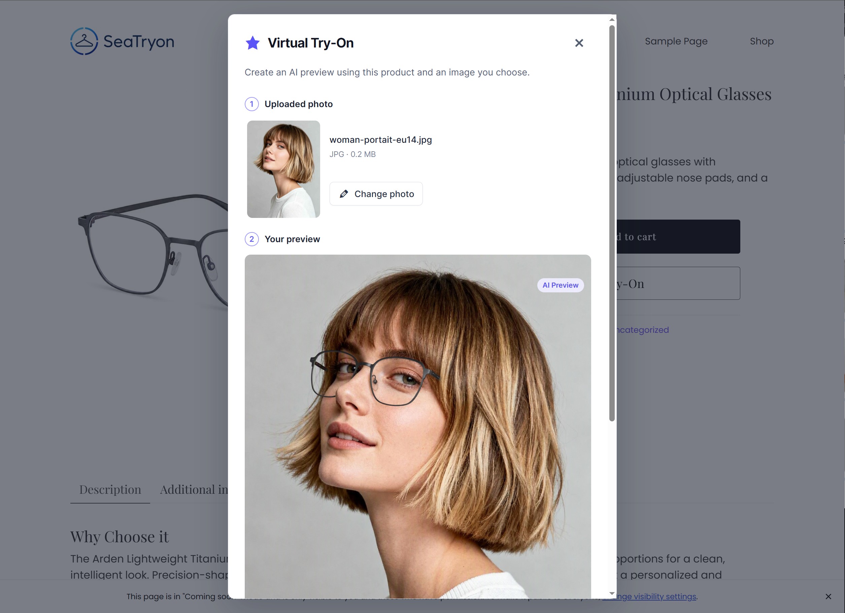Click the JPG · 0.2 MB file info
The image size is (845, 613).
(352, 154)
